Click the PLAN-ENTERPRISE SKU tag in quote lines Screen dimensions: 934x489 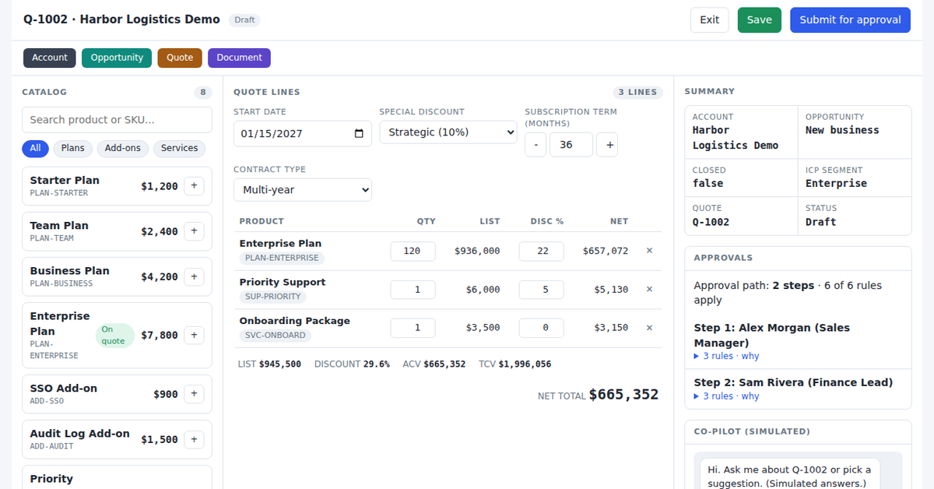point(282,258)
